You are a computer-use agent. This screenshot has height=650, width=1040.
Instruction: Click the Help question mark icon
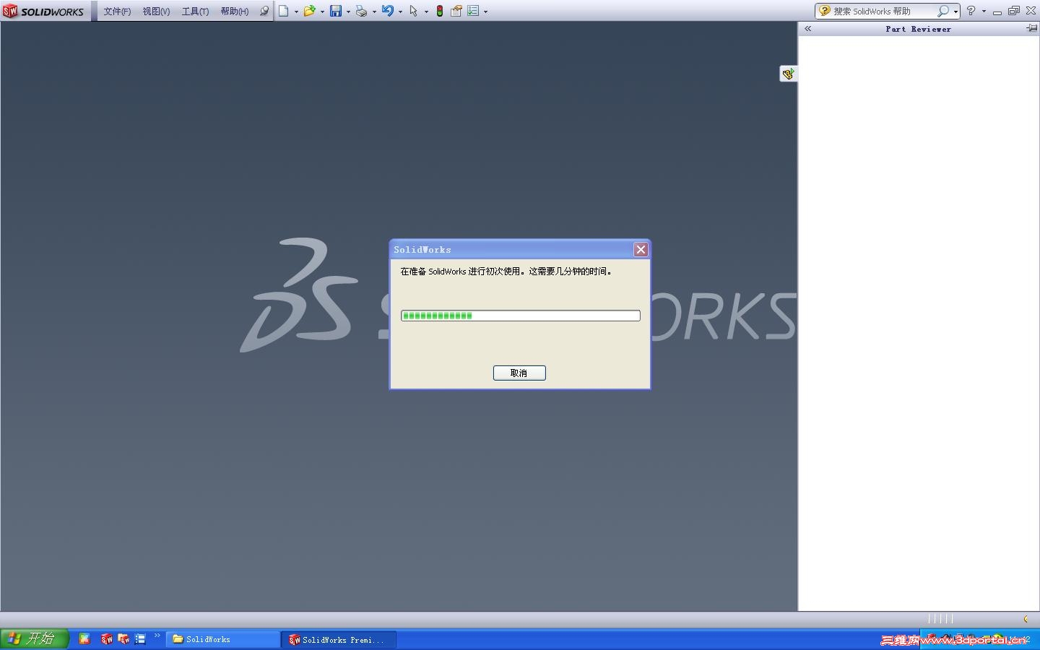click(x=971, y=11)
